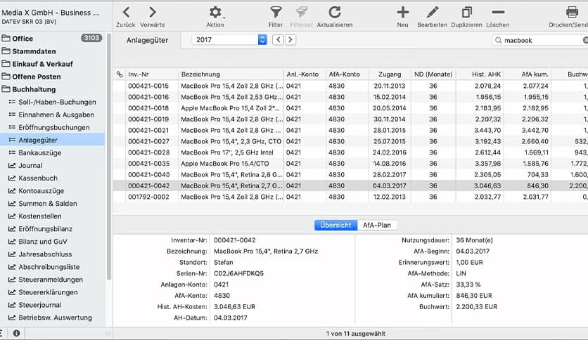The image size is (588, 340).
Task: Select row 000421-0027
Action: (351, 141)
